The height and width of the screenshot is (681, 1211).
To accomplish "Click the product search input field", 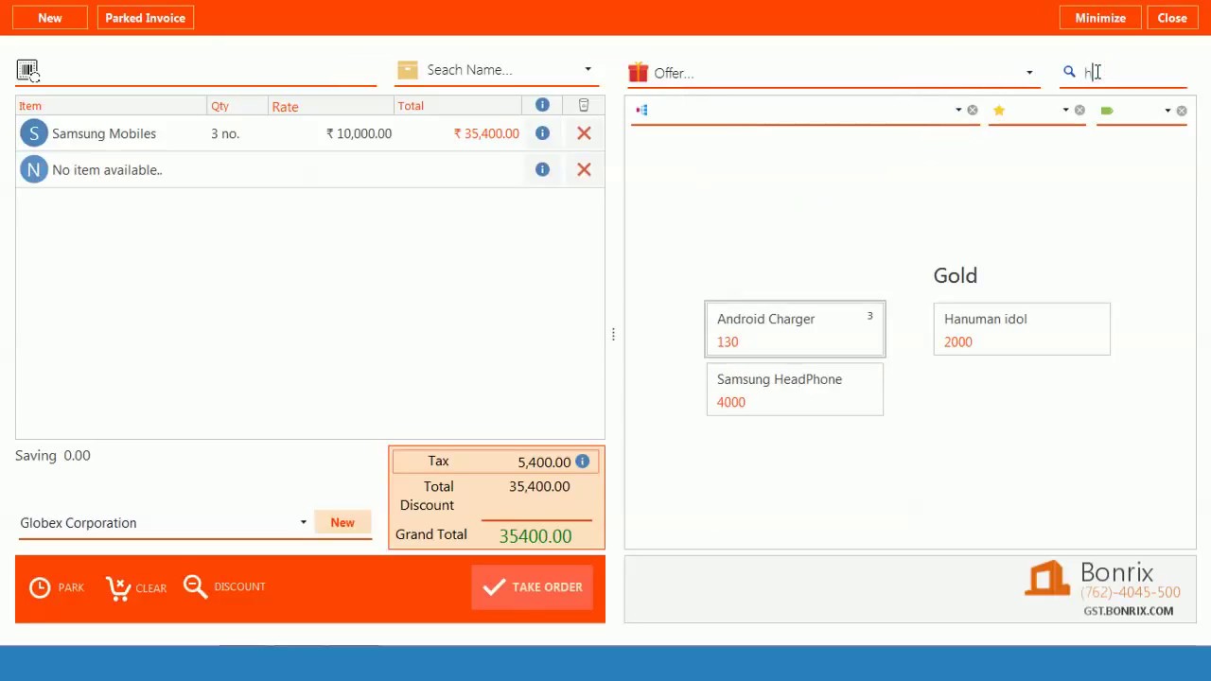I will pyautogui.click(x=1133, y=72).
